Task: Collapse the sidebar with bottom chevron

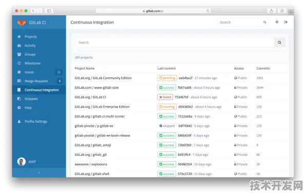Action: [39, 172]
